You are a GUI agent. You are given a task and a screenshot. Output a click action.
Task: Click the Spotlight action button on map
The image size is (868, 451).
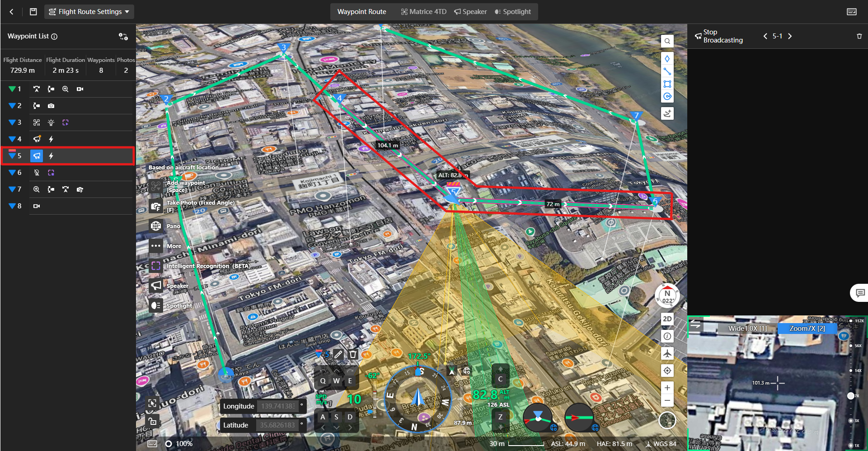click(x=156, y=306)
